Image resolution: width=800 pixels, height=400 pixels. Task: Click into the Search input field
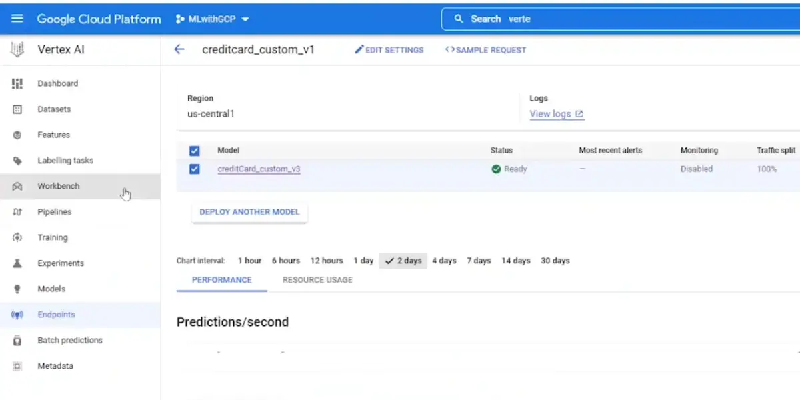coord(621,19)
